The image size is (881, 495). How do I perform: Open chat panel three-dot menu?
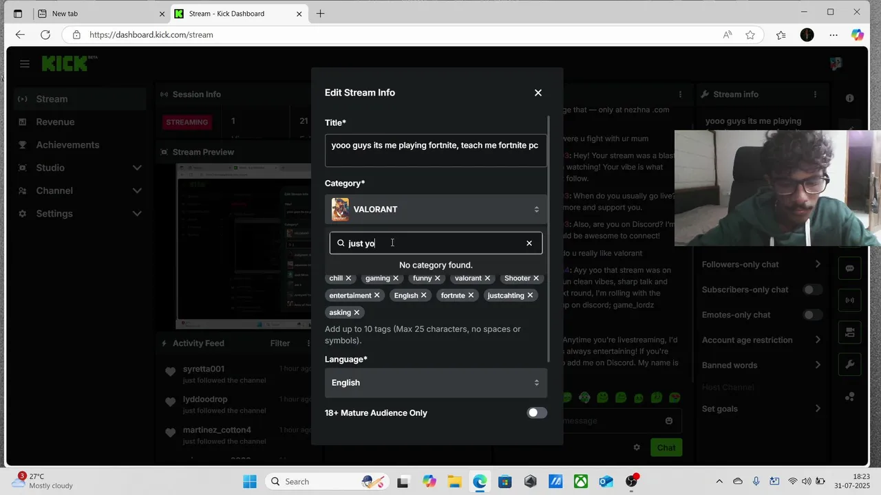coord(681,94)
